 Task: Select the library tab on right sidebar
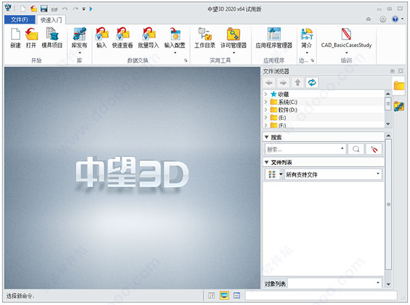click(399, 106)
